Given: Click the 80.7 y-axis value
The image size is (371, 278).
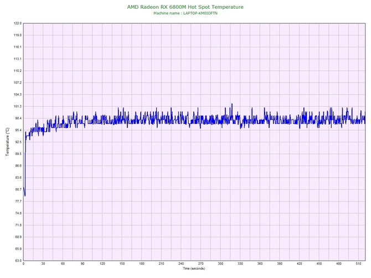Looking at the screenshot, I should point(18,189).
